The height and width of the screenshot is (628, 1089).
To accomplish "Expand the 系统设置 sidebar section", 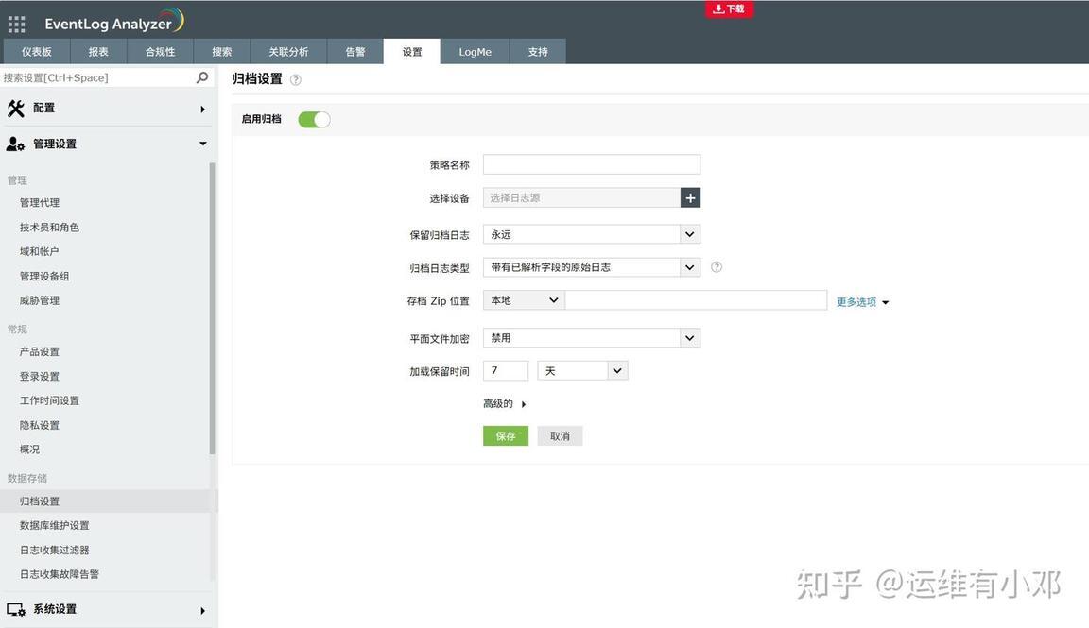I will click(203, 611).
